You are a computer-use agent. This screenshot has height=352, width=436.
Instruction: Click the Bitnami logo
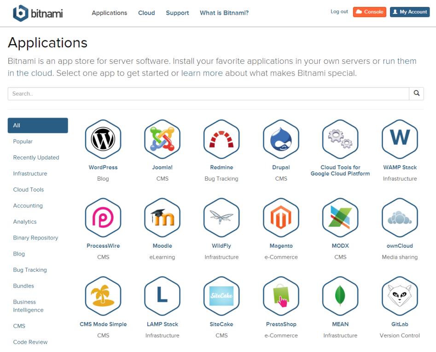coord(38,13)
